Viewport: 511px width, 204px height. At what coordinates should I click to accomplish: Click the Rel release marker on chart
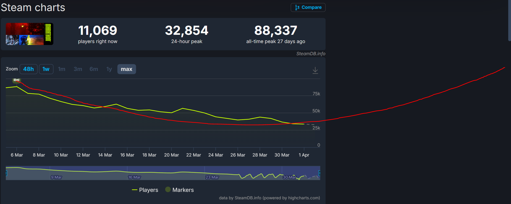click(17, 80)
